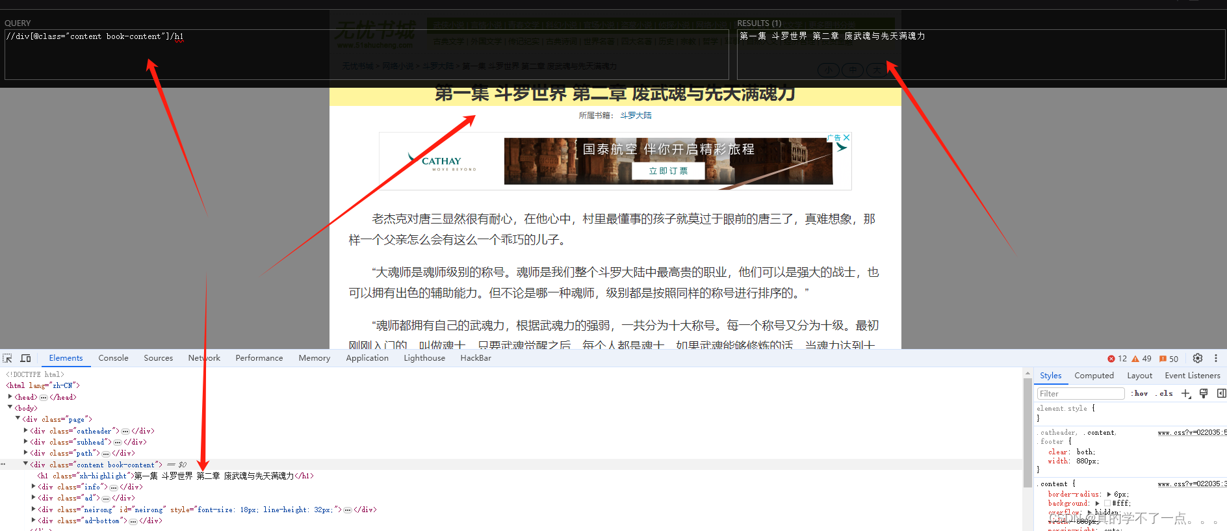Open www.css?v=022035 link for .content rule

coord(1191,484)
